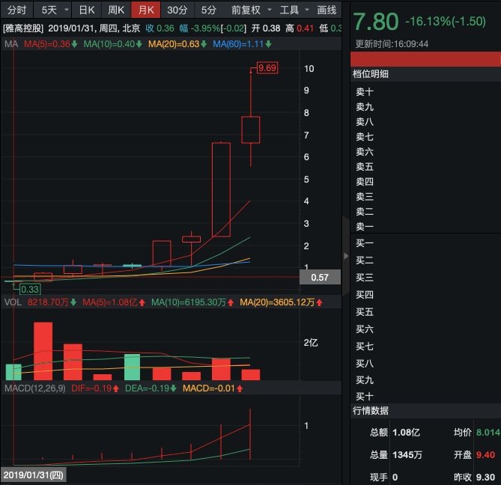Click the red bar below update time
Image resolution: width=501 pixels, height=485 pixels.
pyautogui.click(x=425, y=59)
